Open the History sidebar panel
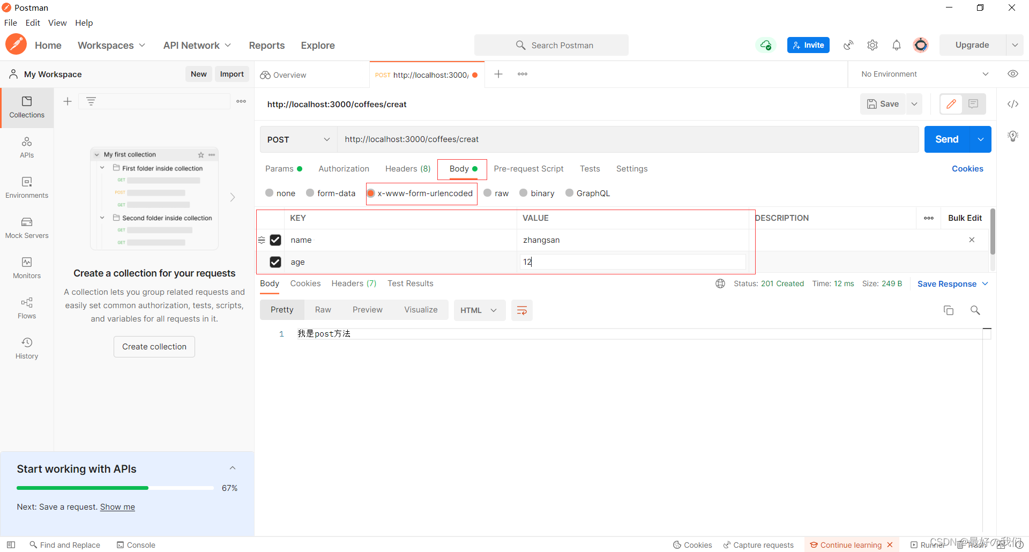Viewport: 1029px width, 552px height. click(x=27, y=348)
